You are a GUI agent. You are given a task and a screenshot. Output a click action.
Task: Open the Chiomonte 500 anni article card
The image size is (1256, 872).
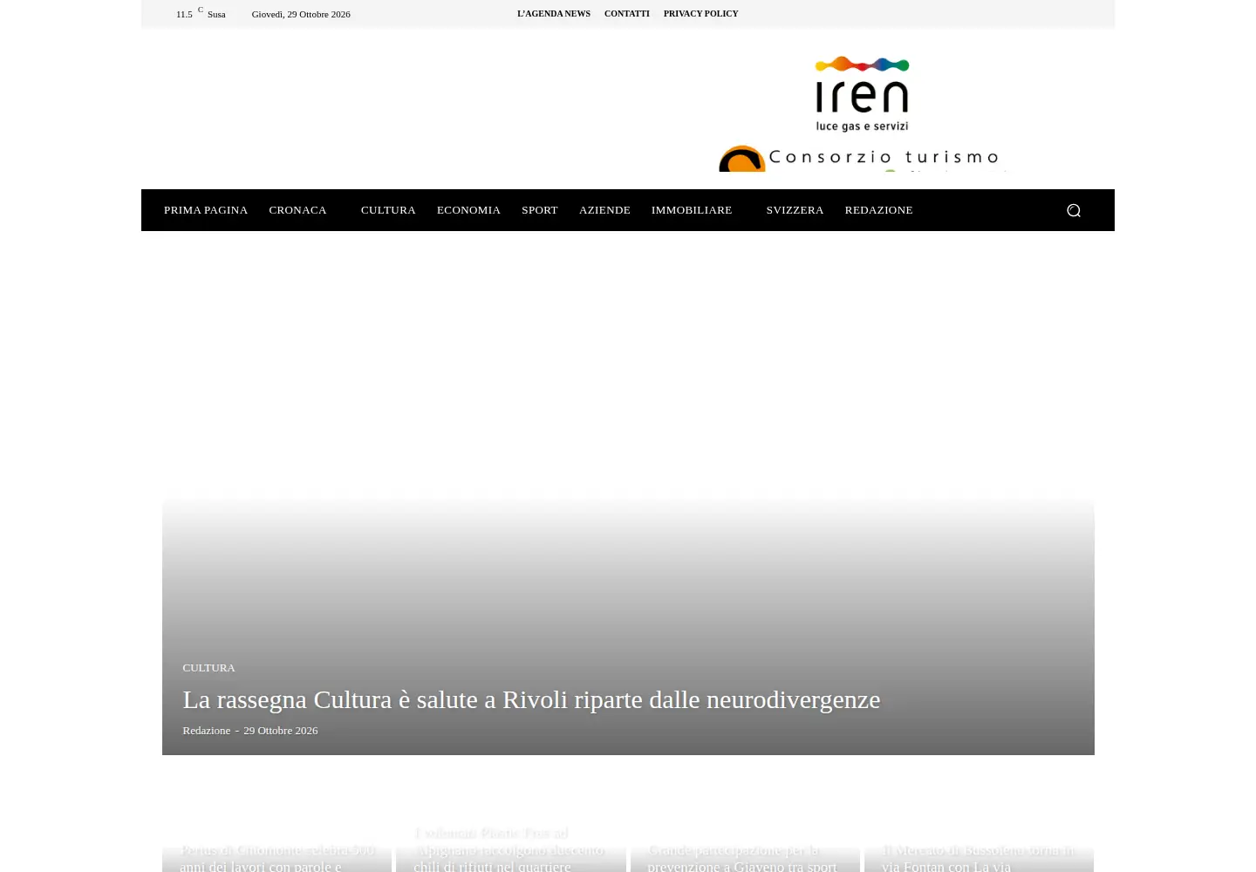276,857
